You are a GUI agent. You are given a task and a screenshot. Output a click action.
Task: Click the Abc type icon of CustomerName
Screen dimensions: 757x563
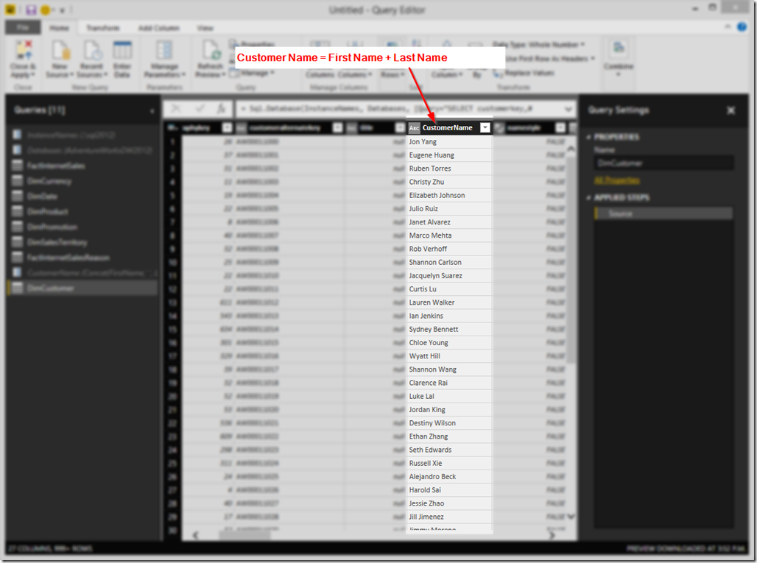click(415, 128)
